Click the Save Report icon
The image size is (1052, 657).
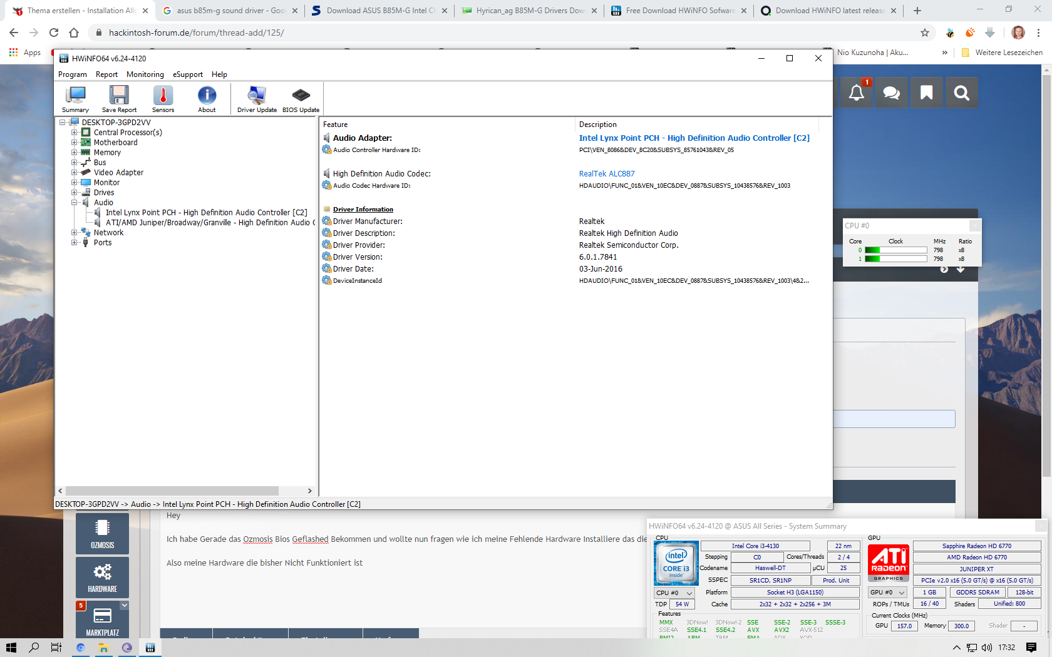coord(119,99)
